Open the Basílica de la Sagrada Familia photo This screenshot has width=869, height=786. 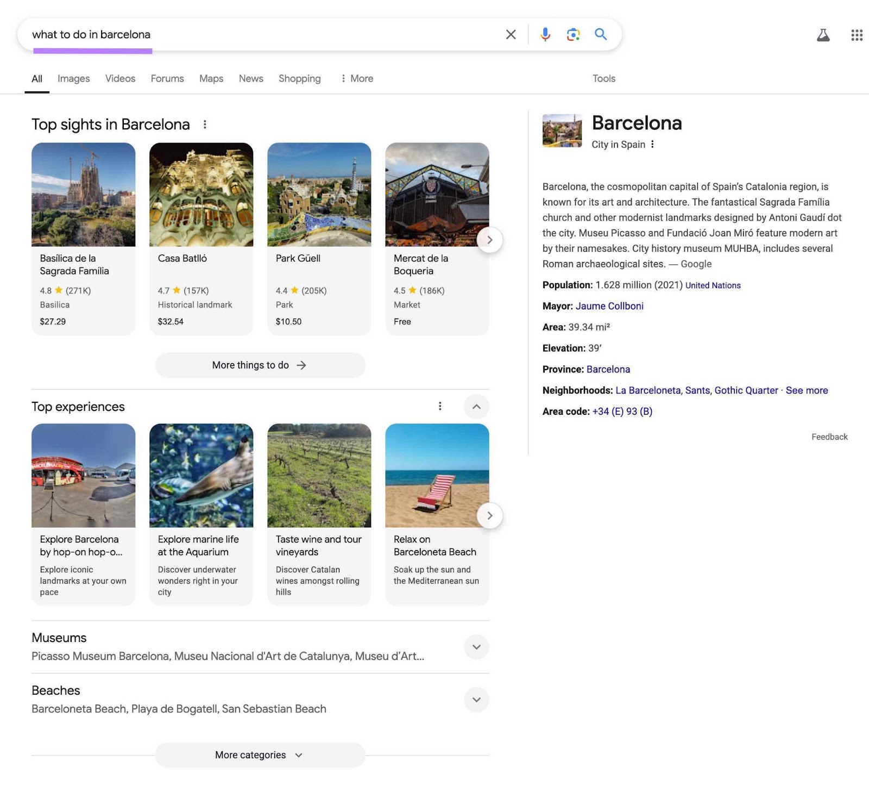click(x=83, y=195)
